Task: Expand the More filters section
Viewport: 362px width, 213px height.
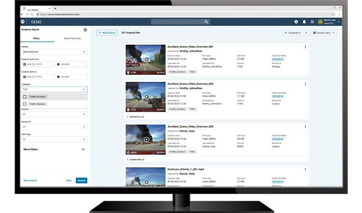Action: tap(83, 150)
